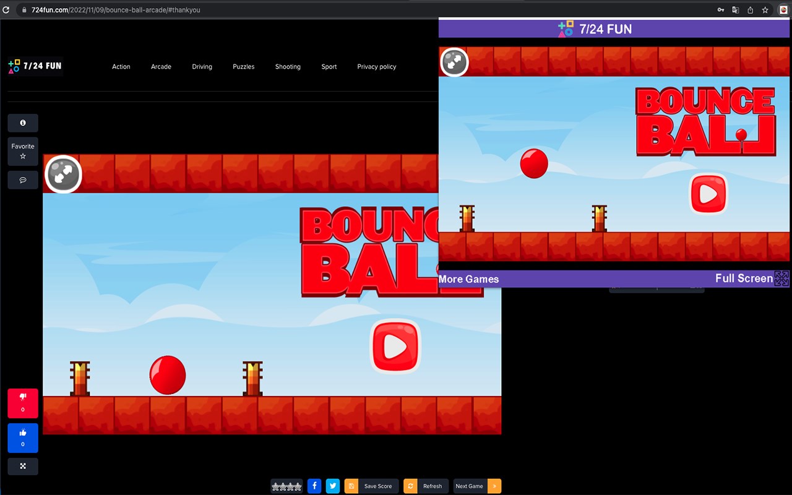Viewport: 792px width, 495px height.
Task: Click the orange next arrows icon
Action: click(494, 486)
